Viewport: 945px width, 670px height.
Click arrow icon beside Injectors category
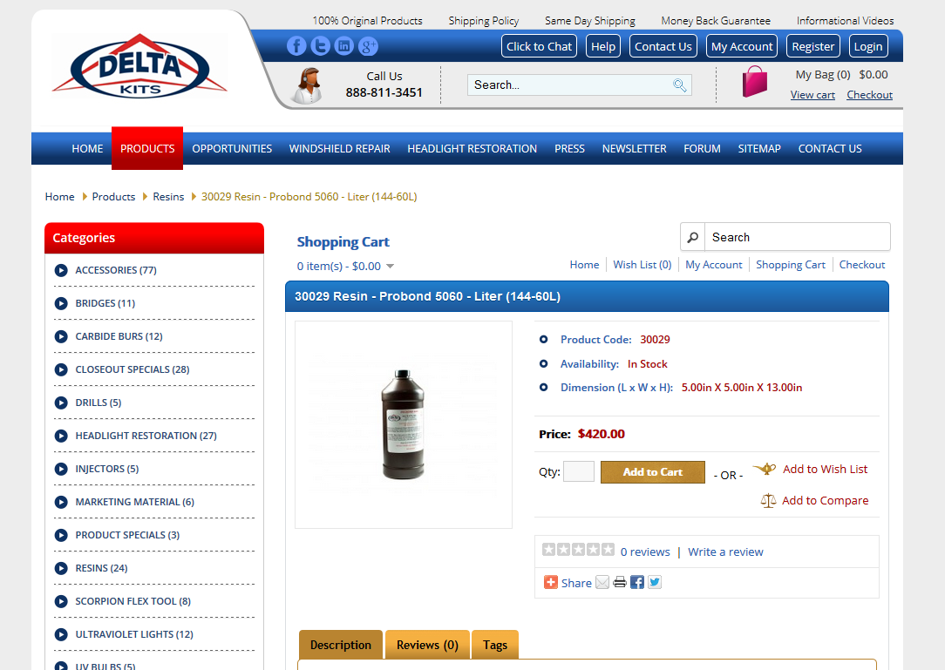[x=61, y=469]
